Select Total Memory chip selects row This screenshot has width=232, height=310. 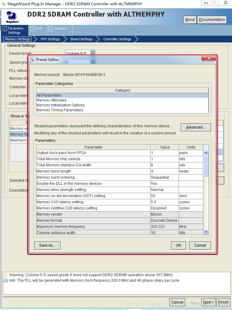click(x=120, y=159)
